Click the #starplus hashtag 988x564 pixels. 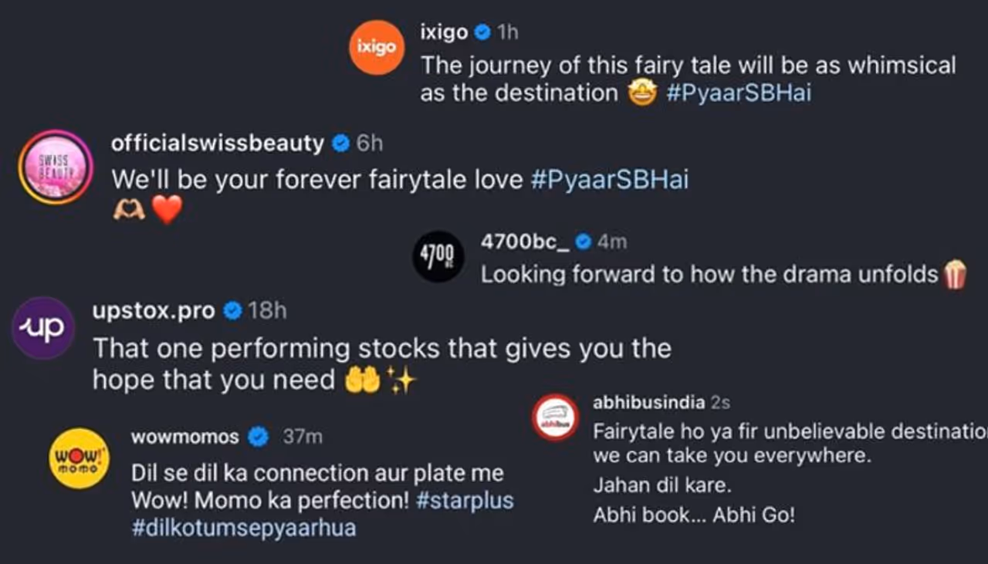[465, 500]
